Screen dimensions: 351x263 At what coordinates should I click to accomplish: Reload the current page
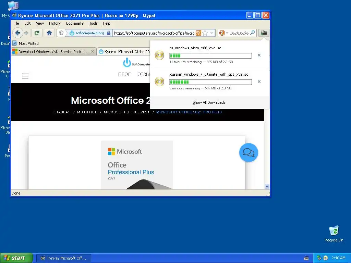pyautogui.click(x=37, y=33)
